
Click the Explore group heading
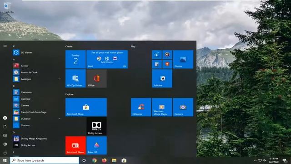tap(70, 94)
